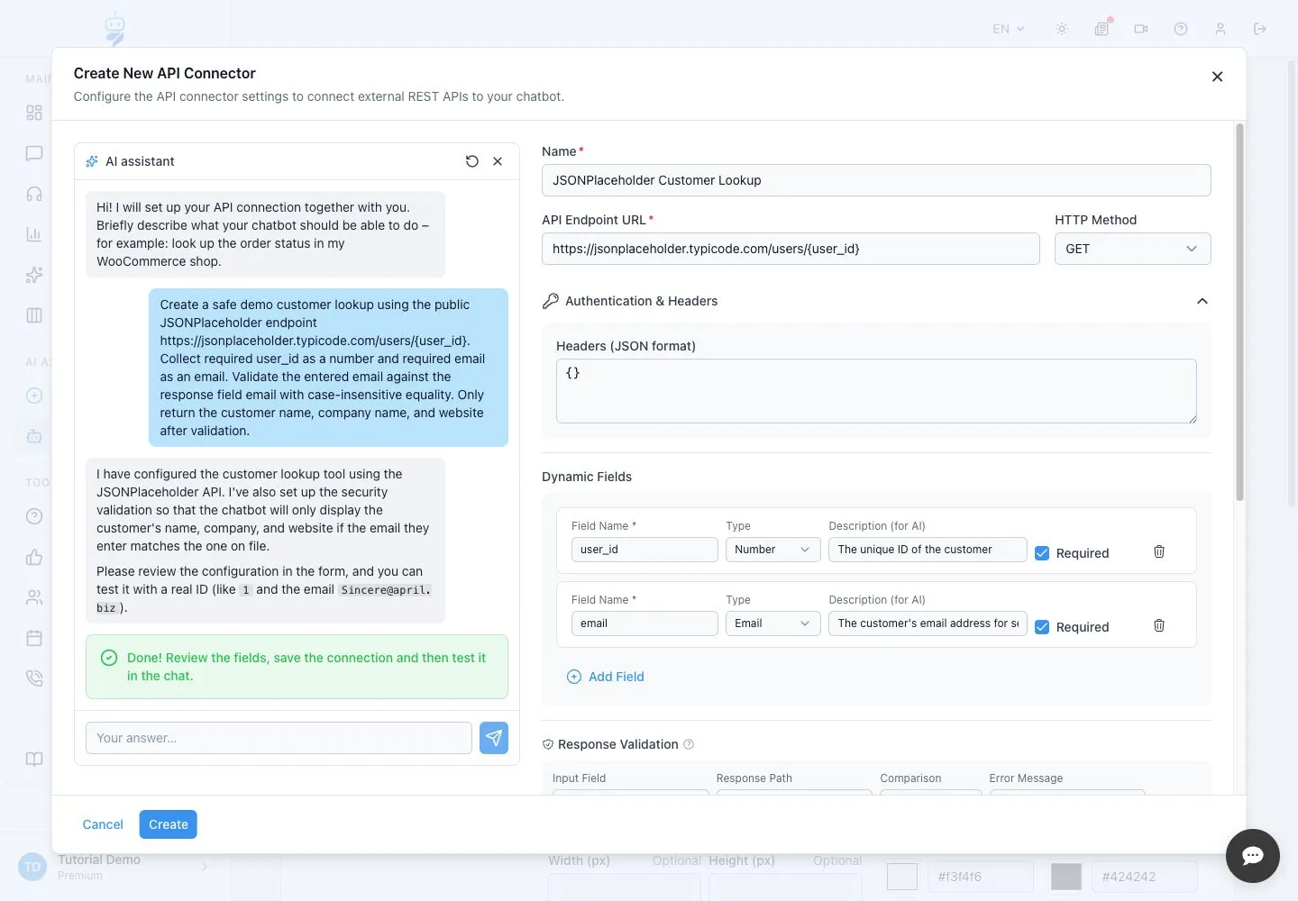Click the Response Validation heading

[617, 744]
